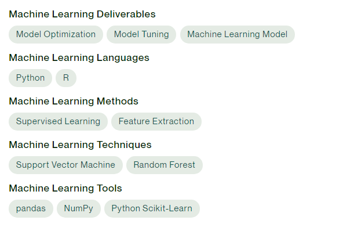Click the Random Forest tag
The height and width of the screenshot is (231, 343).
coord(165,165)
